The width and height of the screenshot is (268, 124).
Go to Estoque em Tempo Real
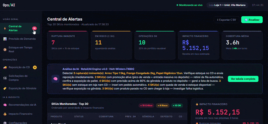20,49
